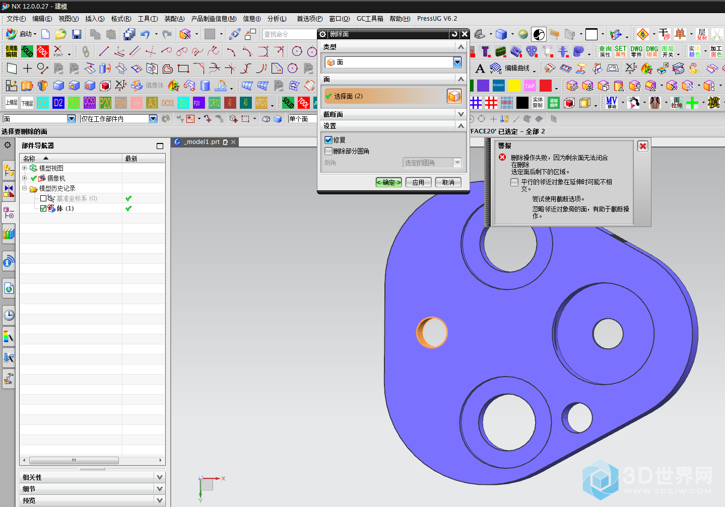Screen dimensions: 725x507
Task: Choose the Line sketch tool
Action: (104, 51)
